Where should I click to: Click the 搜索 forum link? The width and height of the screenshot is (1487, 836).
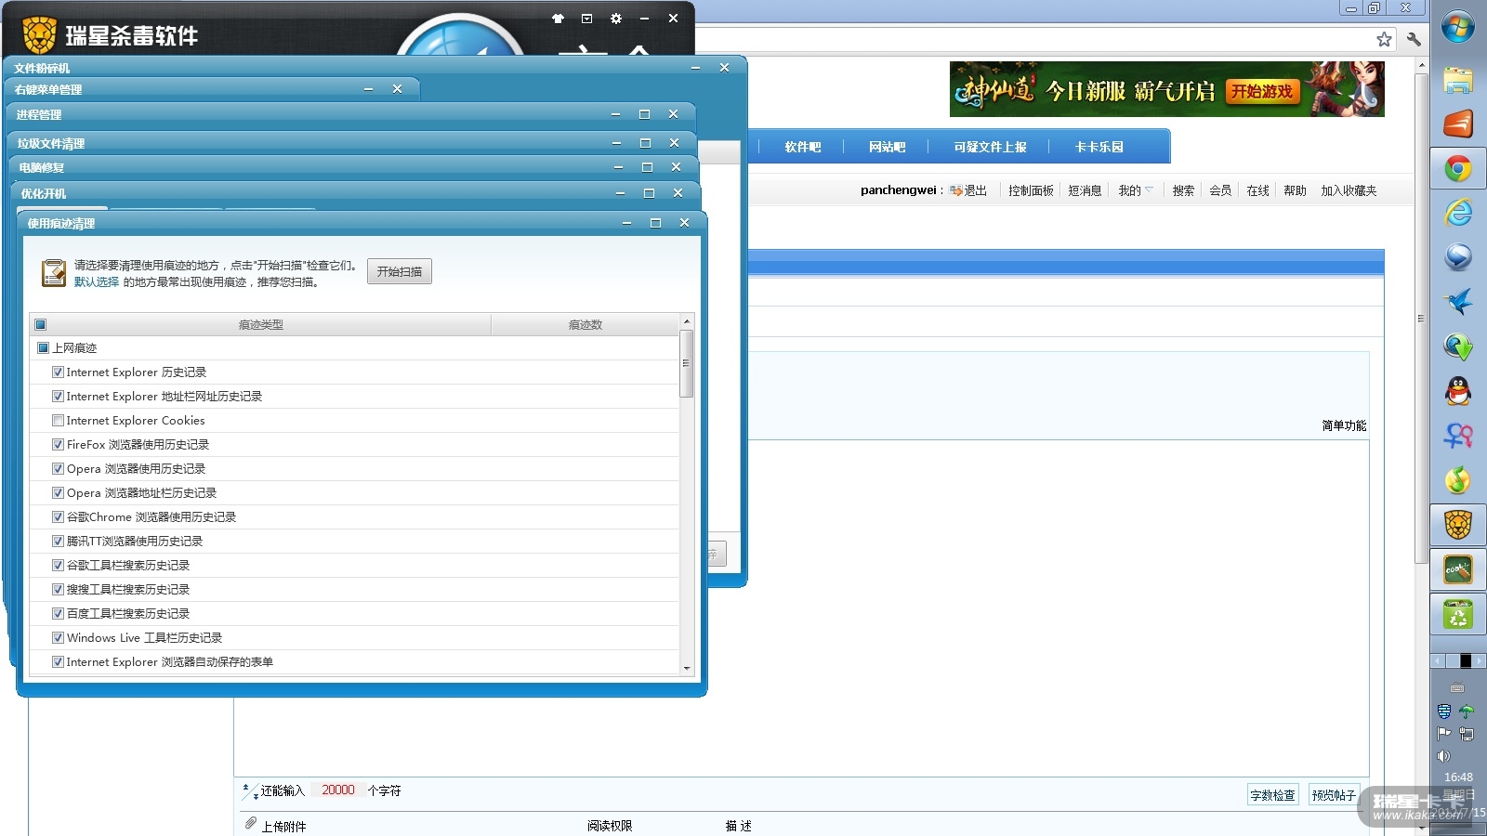1183,190
